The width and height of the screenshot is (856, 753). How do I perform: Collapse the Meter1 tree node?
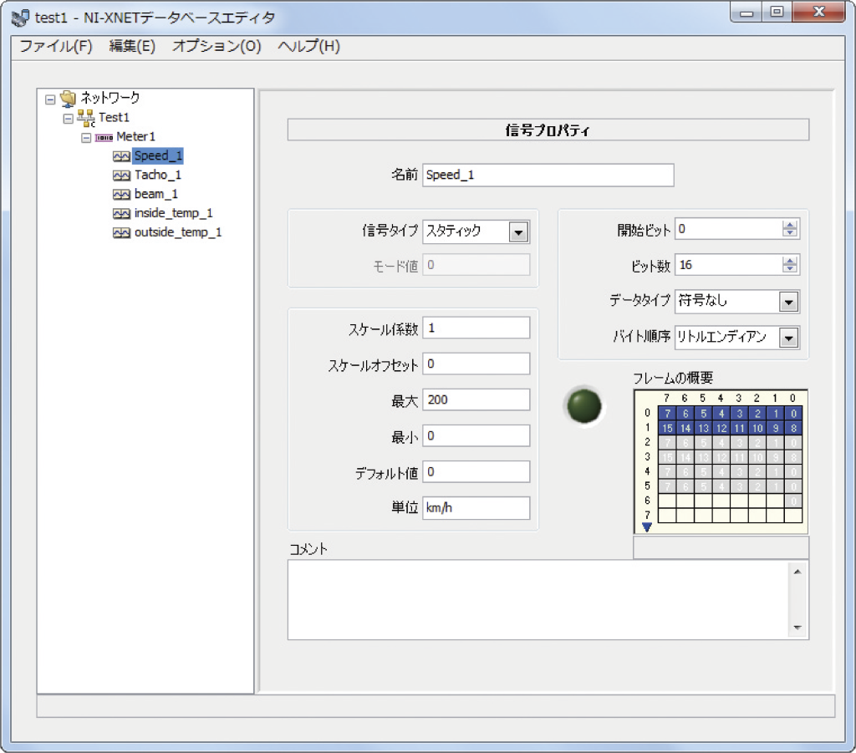86,137
